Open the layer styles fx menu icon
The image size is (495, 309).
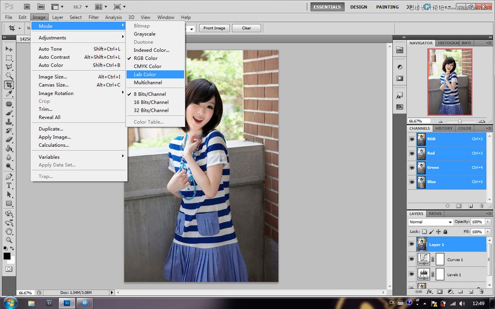click(x=429, y=292)
